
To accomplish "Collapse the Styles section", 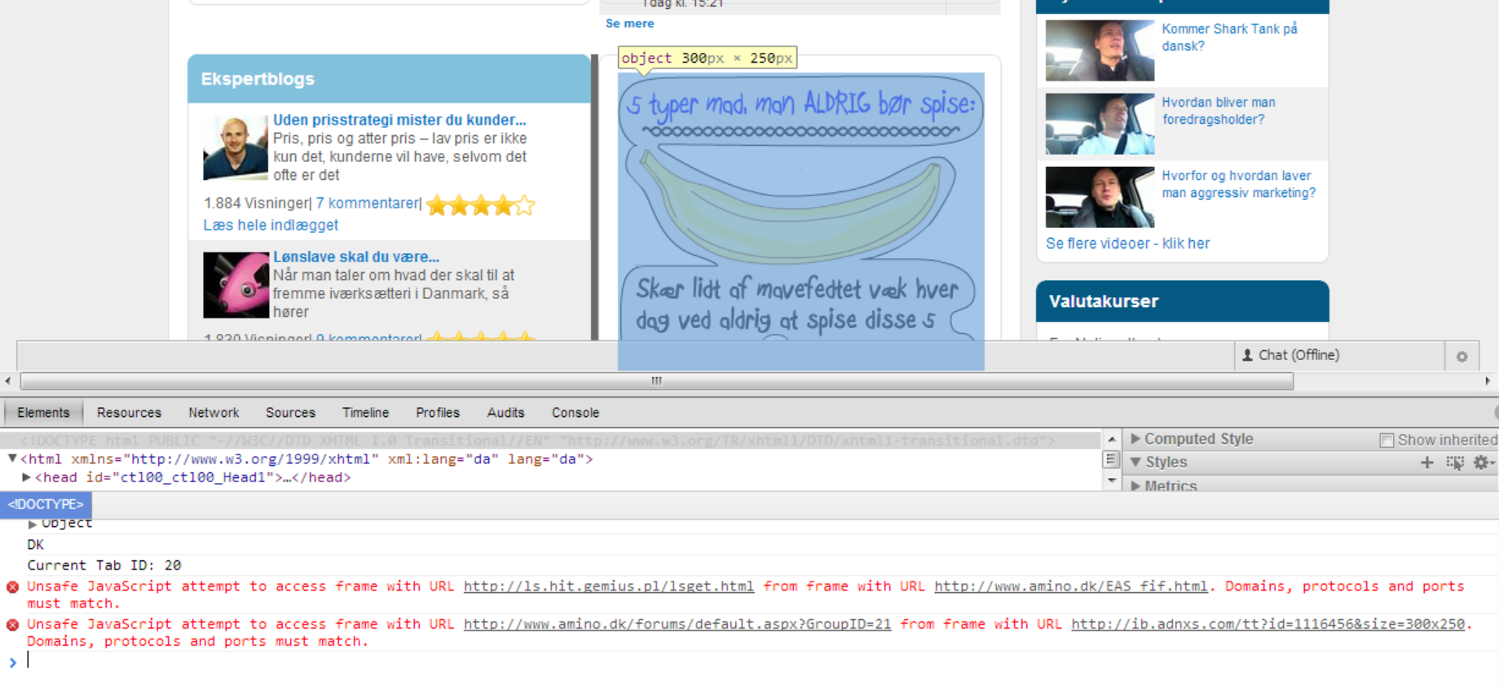I will click(x=1135, y=463).
